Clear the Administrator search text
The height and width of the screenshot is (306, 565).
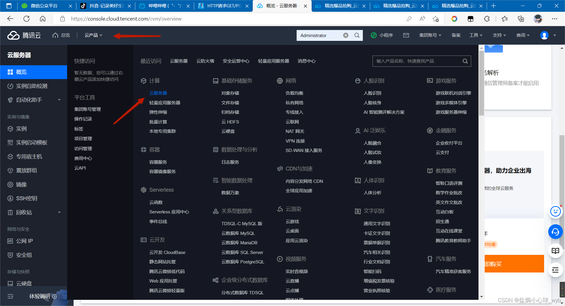(346, 35)
